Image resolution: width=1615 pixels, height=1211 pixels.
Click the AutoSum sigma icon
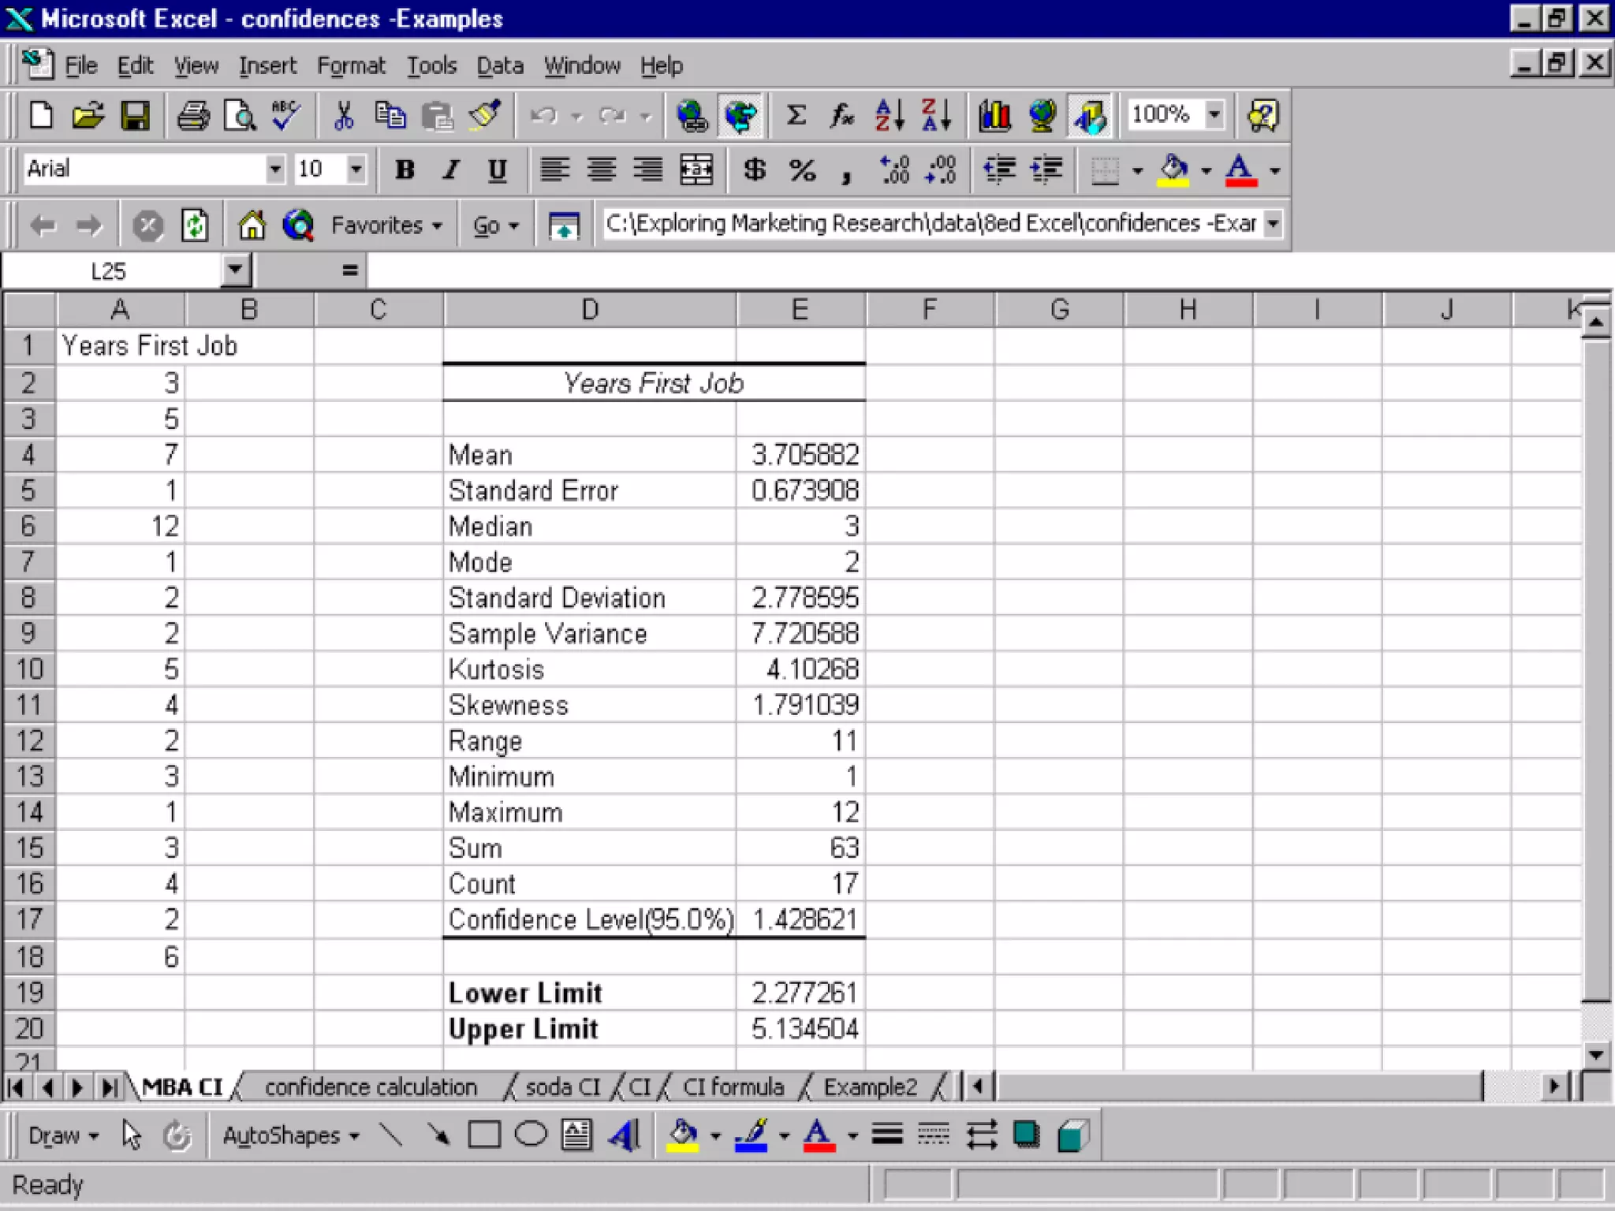pyautogui.click(x=796, y=116)
